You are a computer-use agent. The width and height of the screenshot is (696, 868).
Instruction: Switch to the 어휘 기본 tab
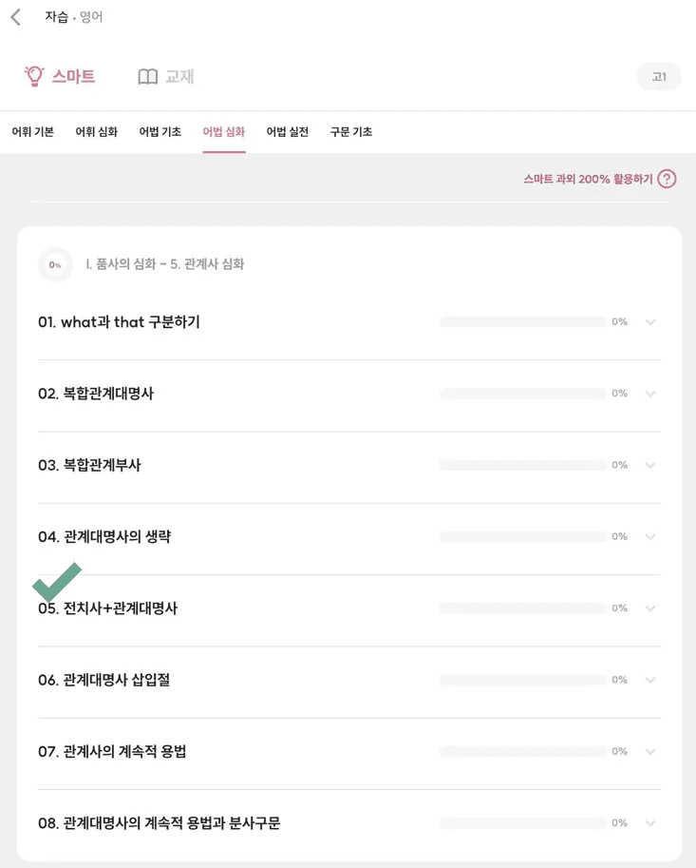(x=32, y=132)
